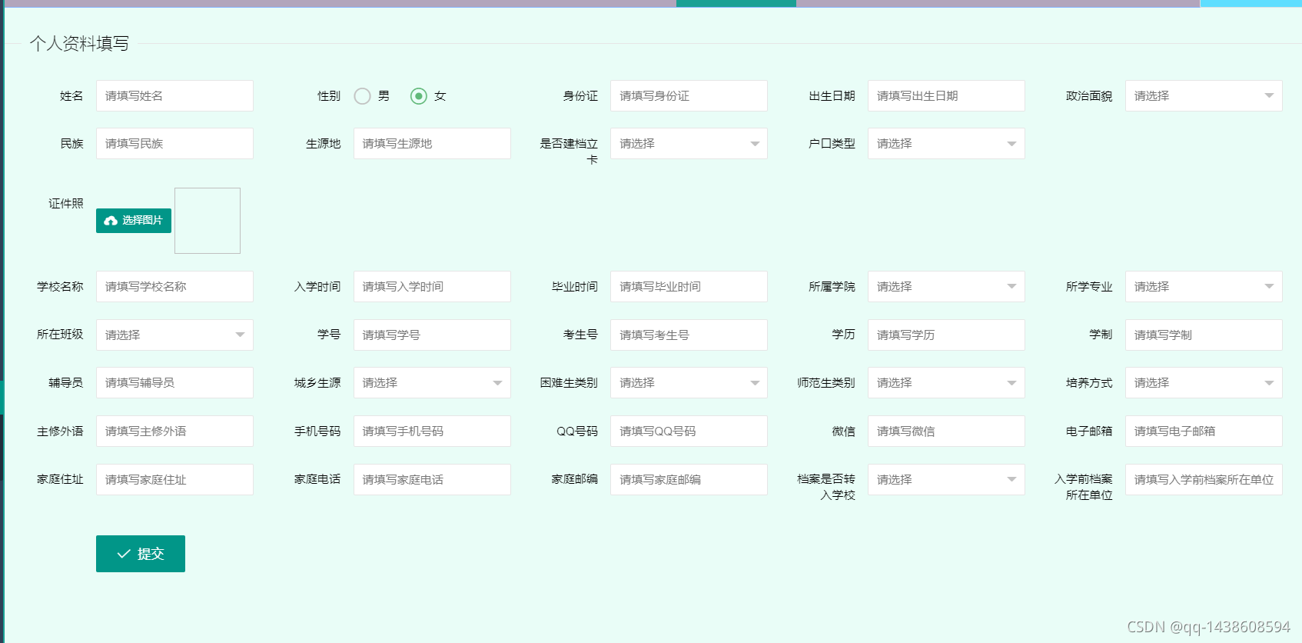Click the 学校名称 input field
1302x643 pixels.
pyautogui.click(x=174, y=287)
